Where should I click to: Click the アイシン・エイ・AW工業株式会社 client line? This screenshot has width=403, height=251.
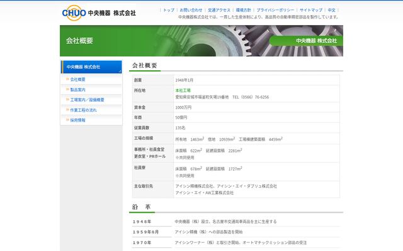point(204,193)
